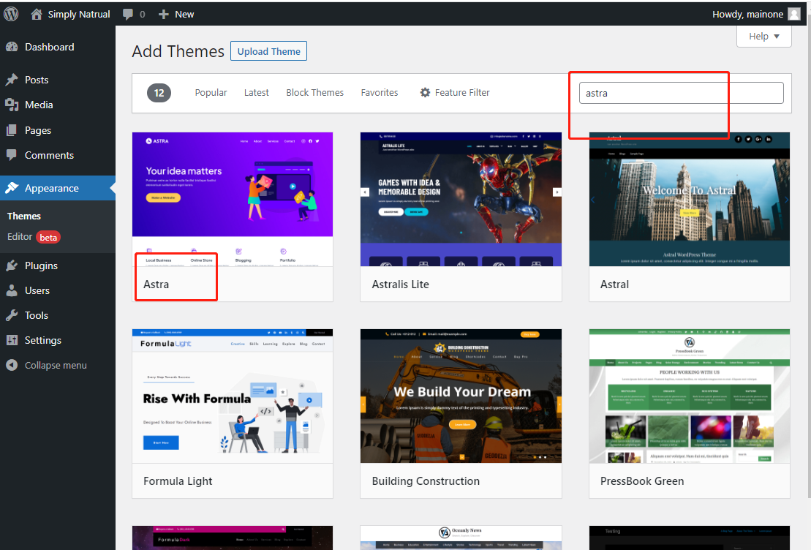Click the Dashboard gauge icon
The image size is (811, 550).
click(x=12, y=47)
